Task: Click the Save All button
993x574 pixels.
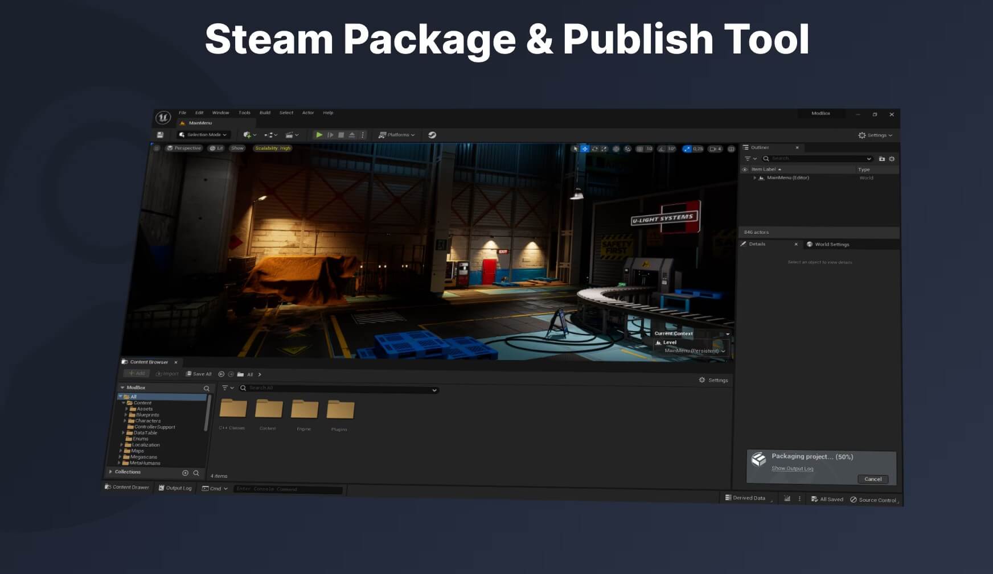Action: [x=199, y=374]
